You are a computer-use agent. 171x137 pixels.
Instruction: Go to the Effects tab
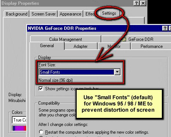pyautogui.click(x=90, y=14)
